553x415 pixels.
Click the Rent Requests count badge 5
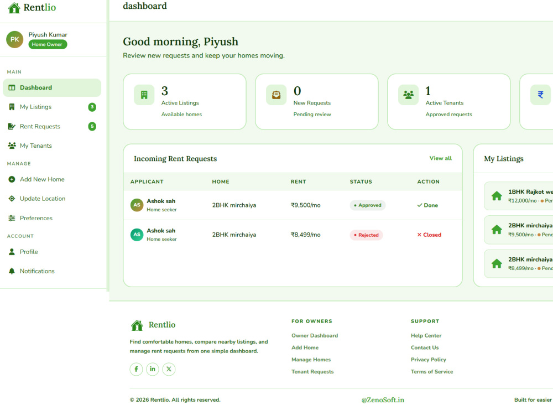pos(92,126)
